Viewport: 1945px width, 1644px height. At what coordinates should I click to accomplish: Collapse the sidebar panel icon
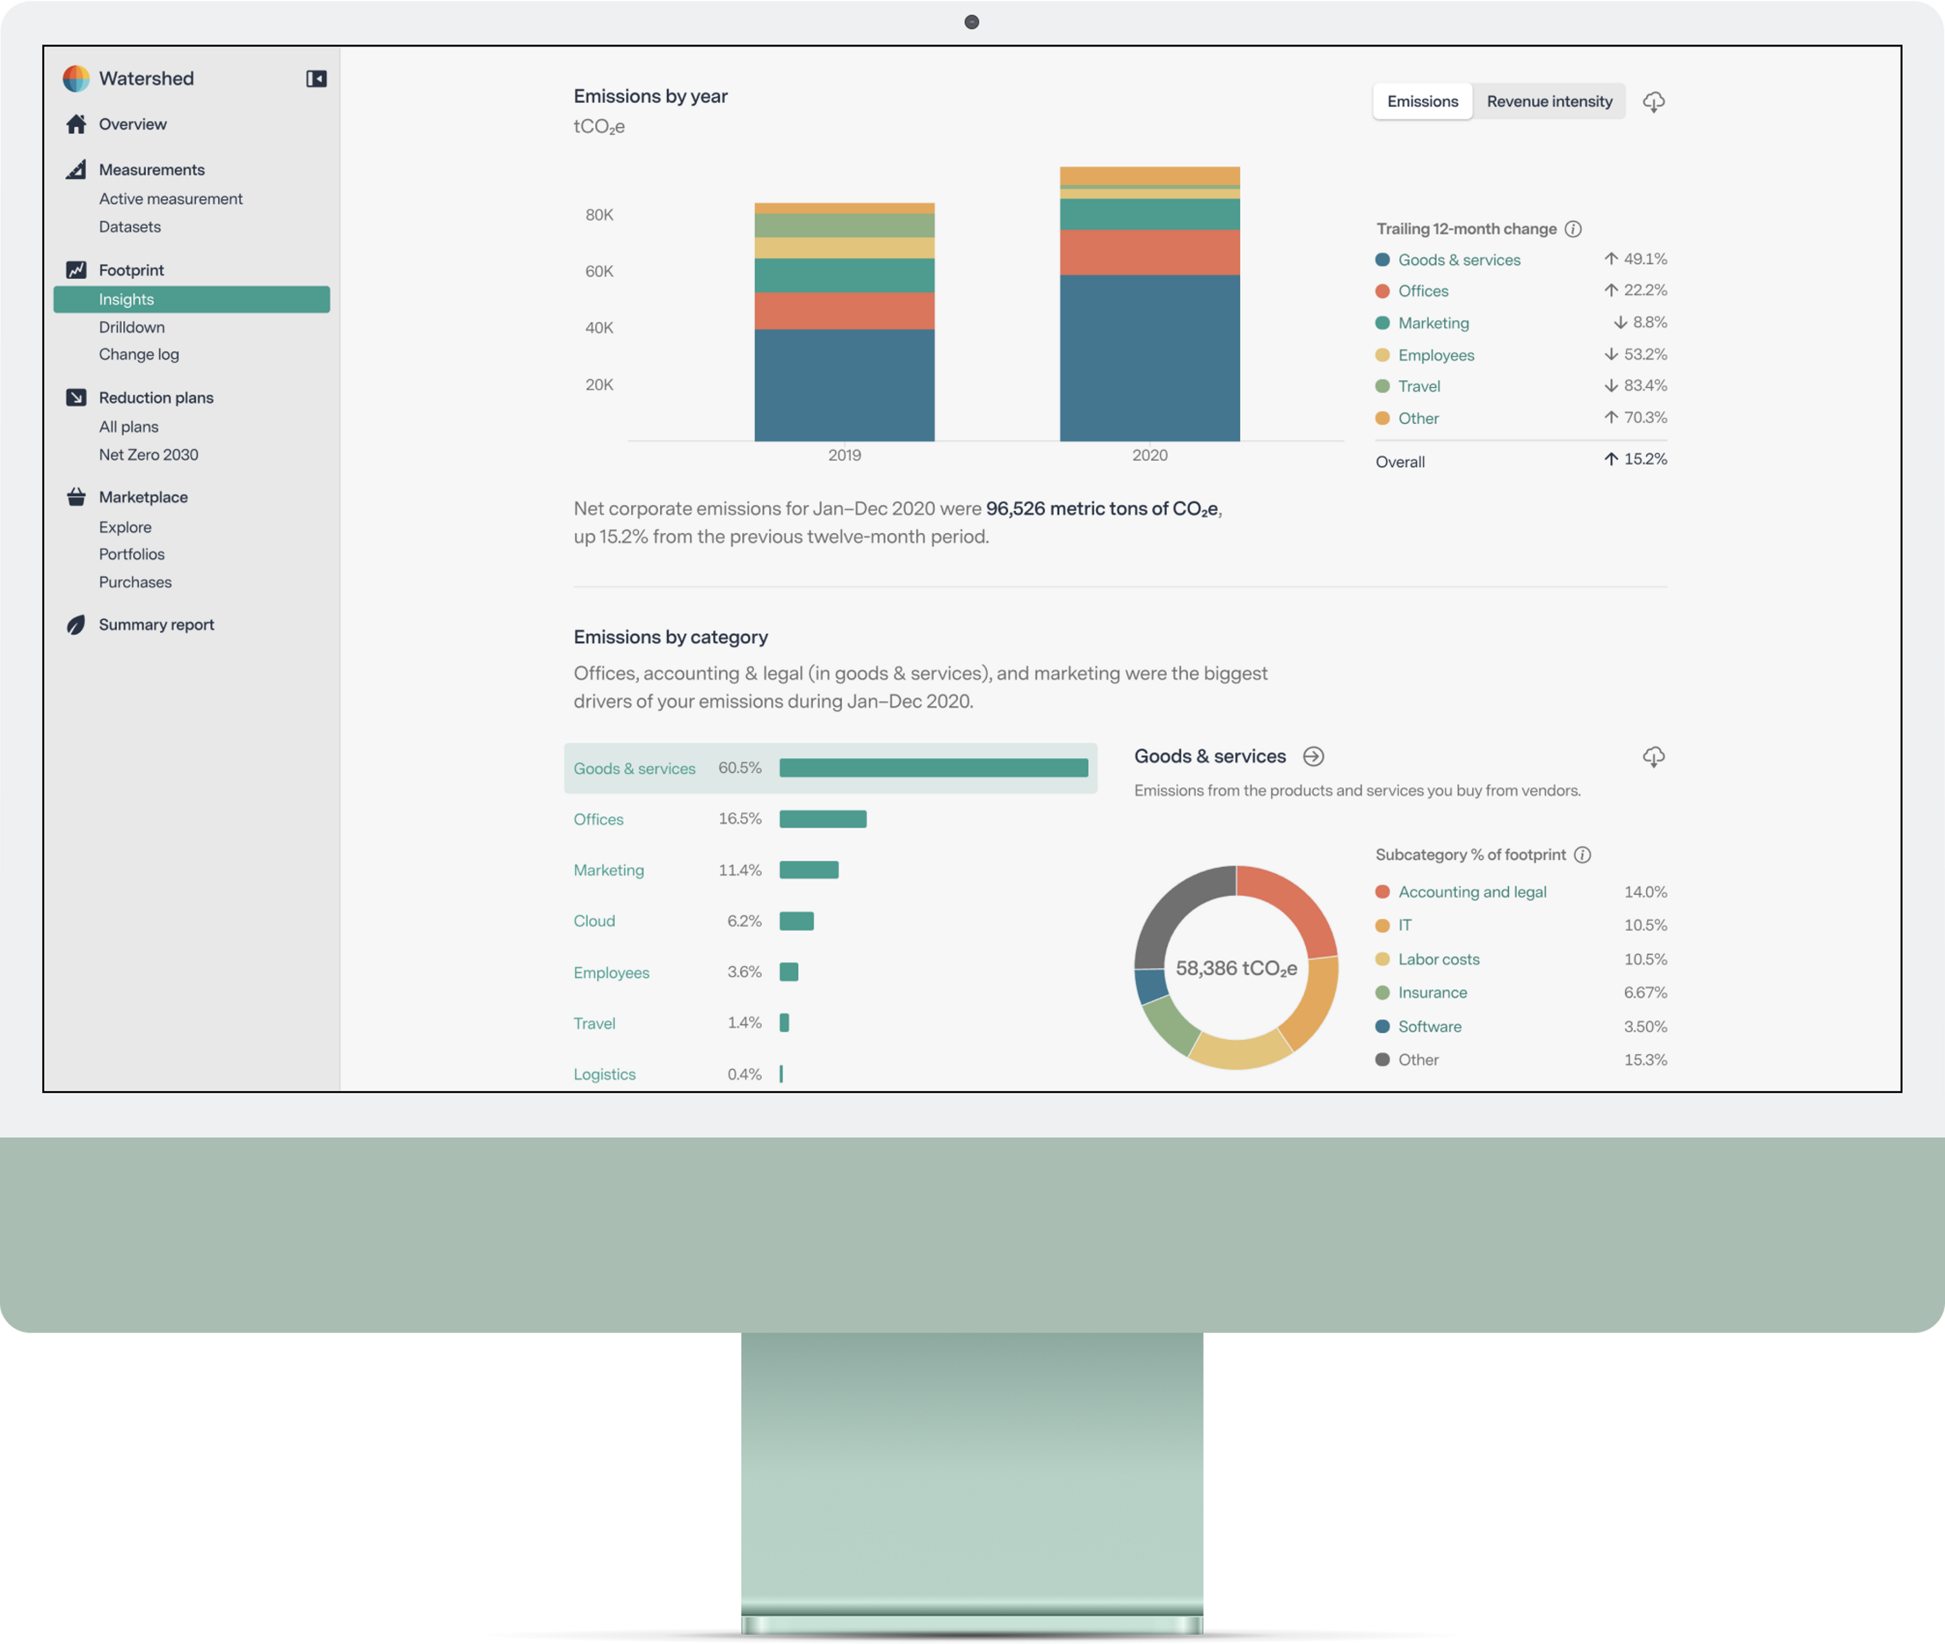316,79
